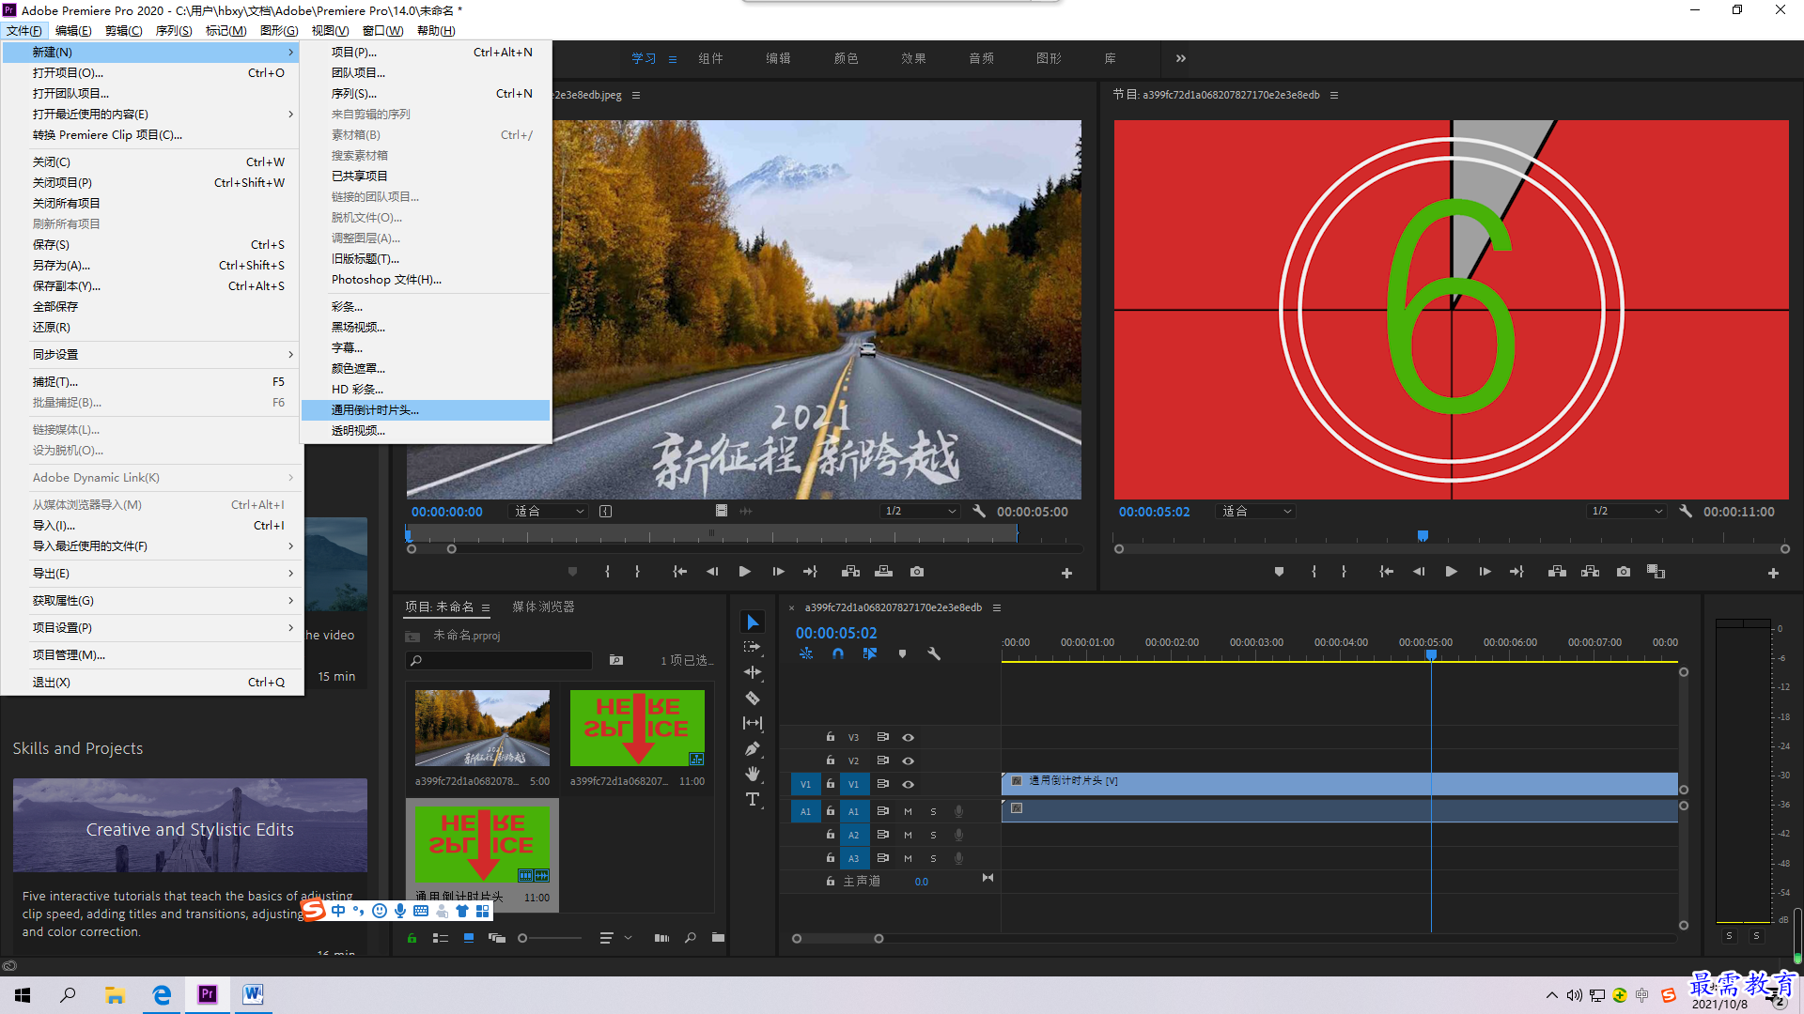Toggle lock on V1 track
Screen dimensions: 1804x1014
tap(831, 784)
